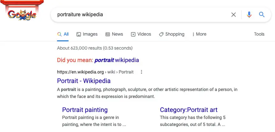The image size is (275, 132).
Task: Open three-dot menu beside Wikipedia result URL
Action: [141, 72]
